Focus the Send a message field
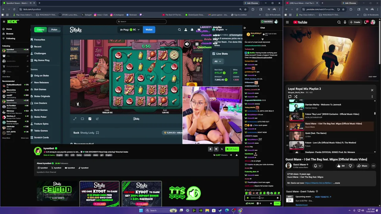Screen dimensions: 381x214 tap(262, 198)
